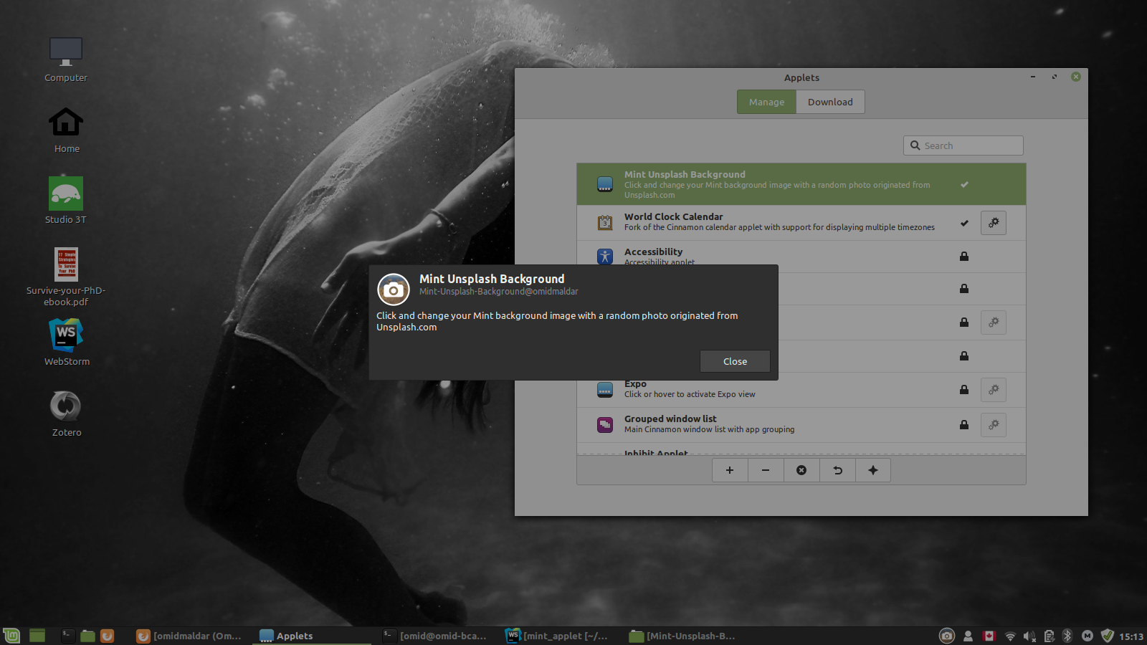Launch WebStorm from desktop shortcut
Viewport: 1147px width, 645px height.
(x=66, y=343)
